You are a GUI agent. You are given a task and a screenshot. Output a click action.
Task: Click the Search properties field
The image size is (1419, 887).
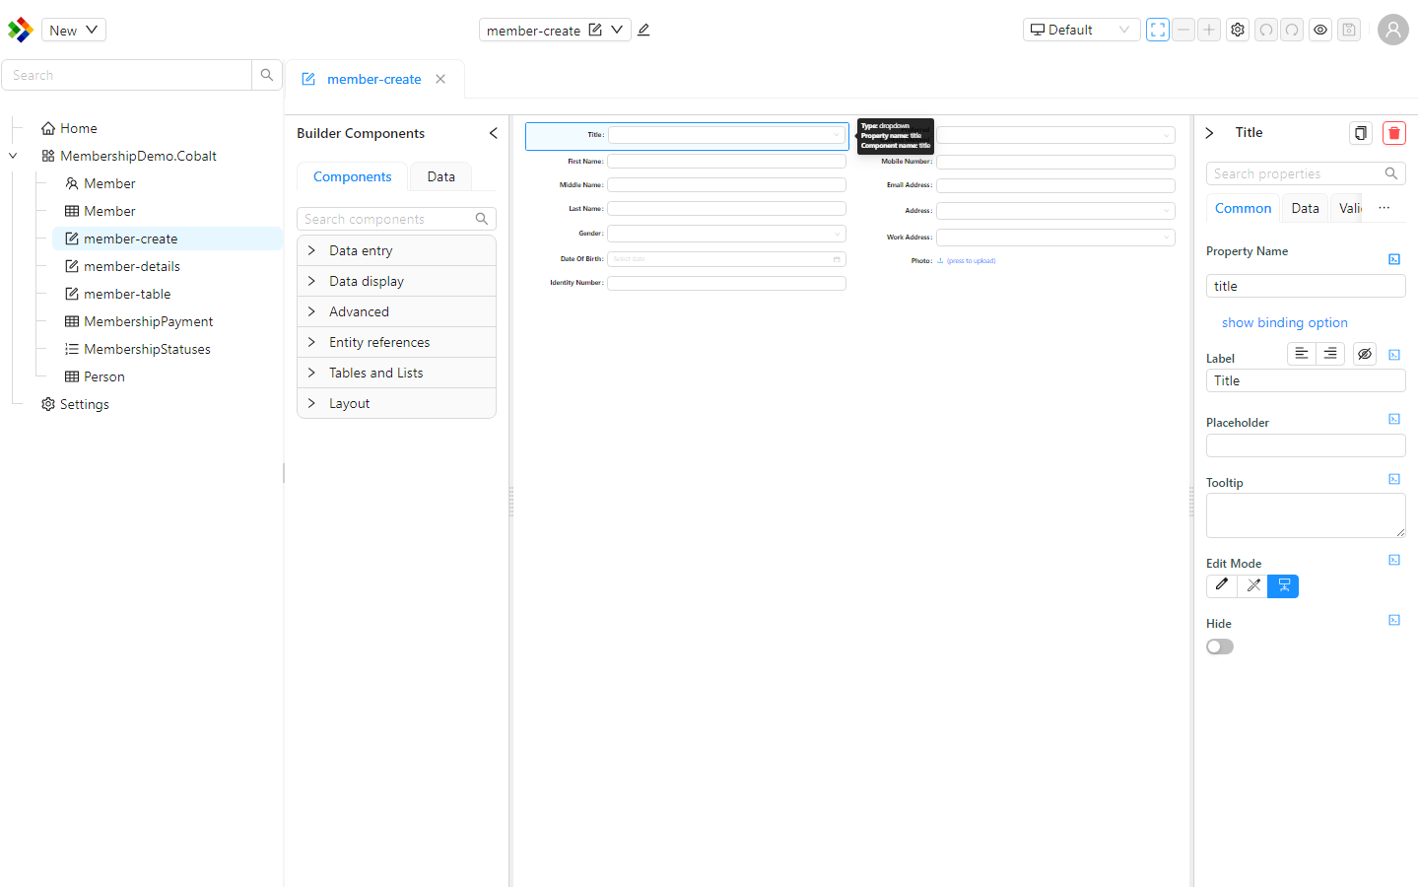pyautogui.click(x=1306, y=173)
